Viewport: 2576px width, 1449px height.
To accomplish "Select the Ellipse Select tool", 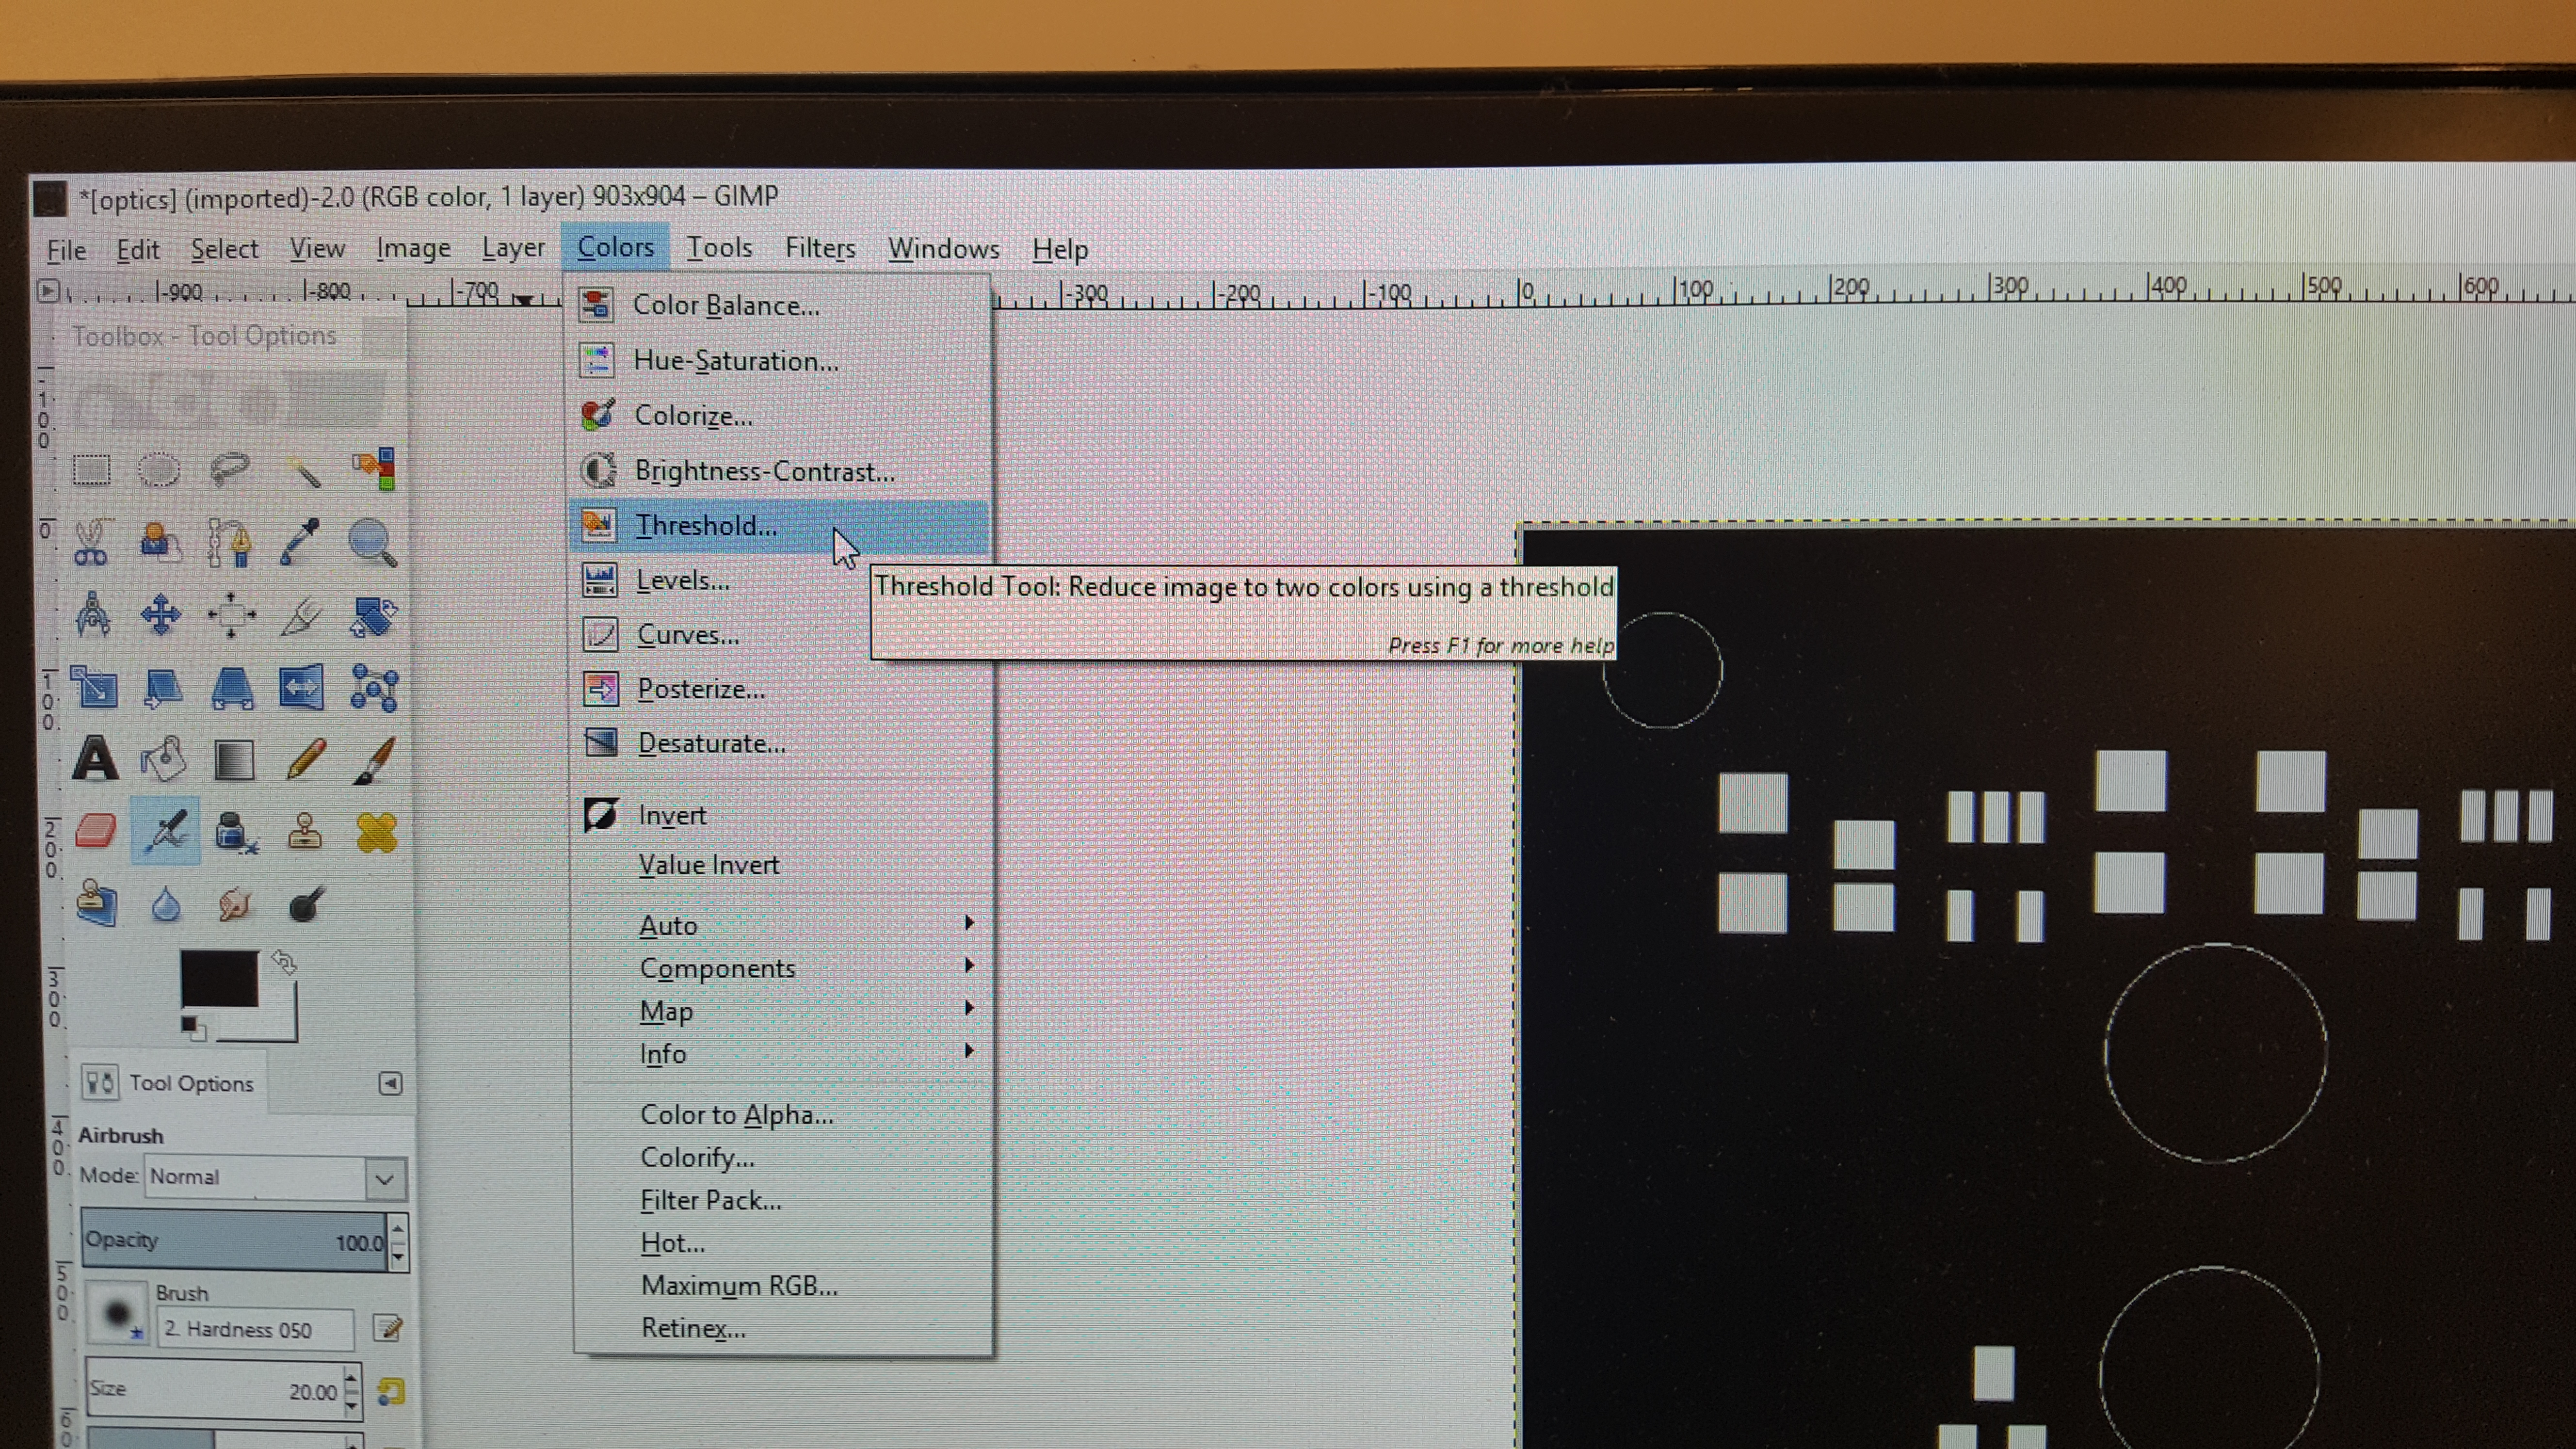I will click(x=159, y=469).
